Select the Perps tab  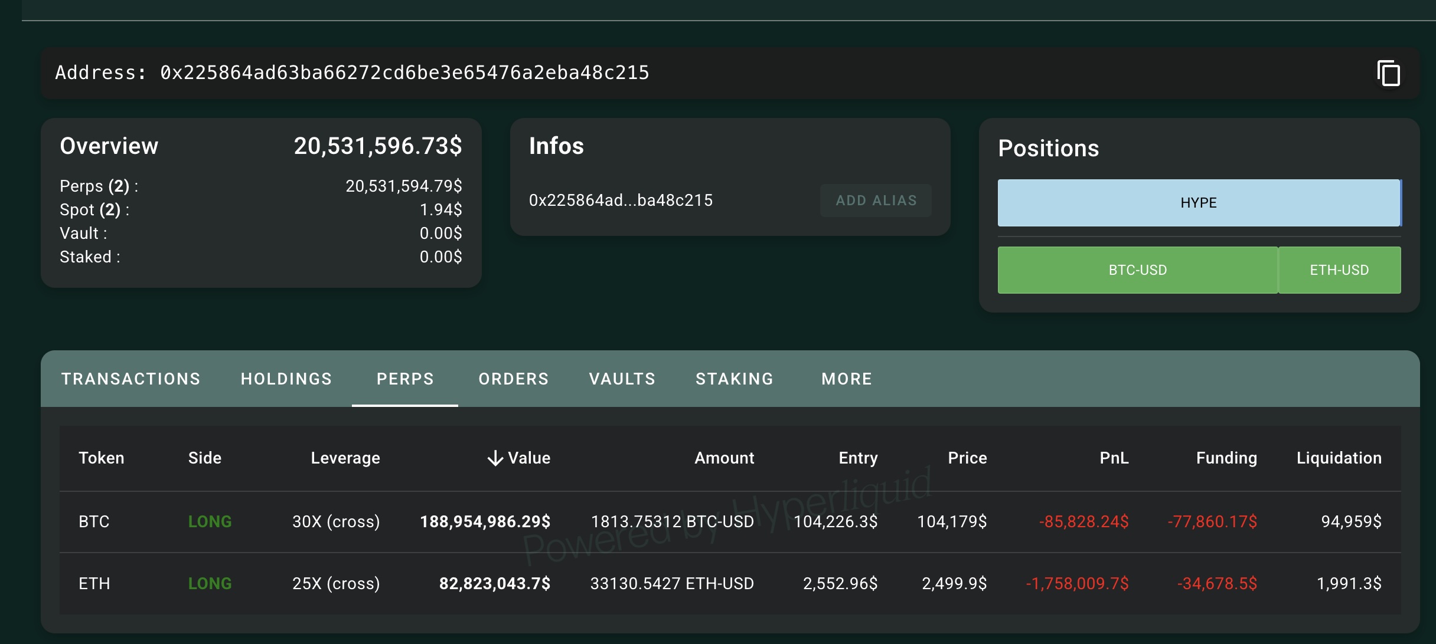[405, 379]
